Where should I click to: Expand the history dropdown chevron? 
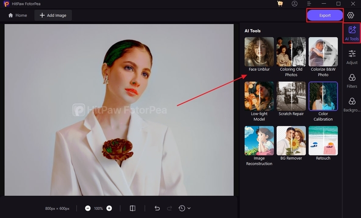pos(189,208)
